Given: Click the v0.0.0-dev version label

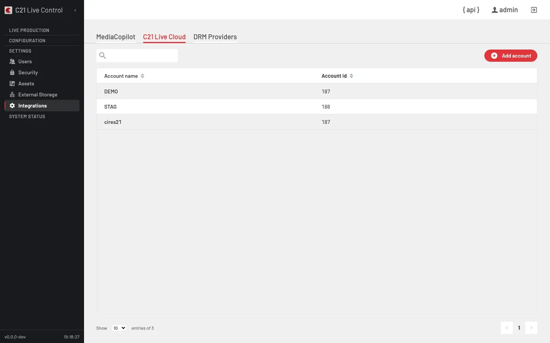Looking at the screenshot, I should (x=15, y=337).
